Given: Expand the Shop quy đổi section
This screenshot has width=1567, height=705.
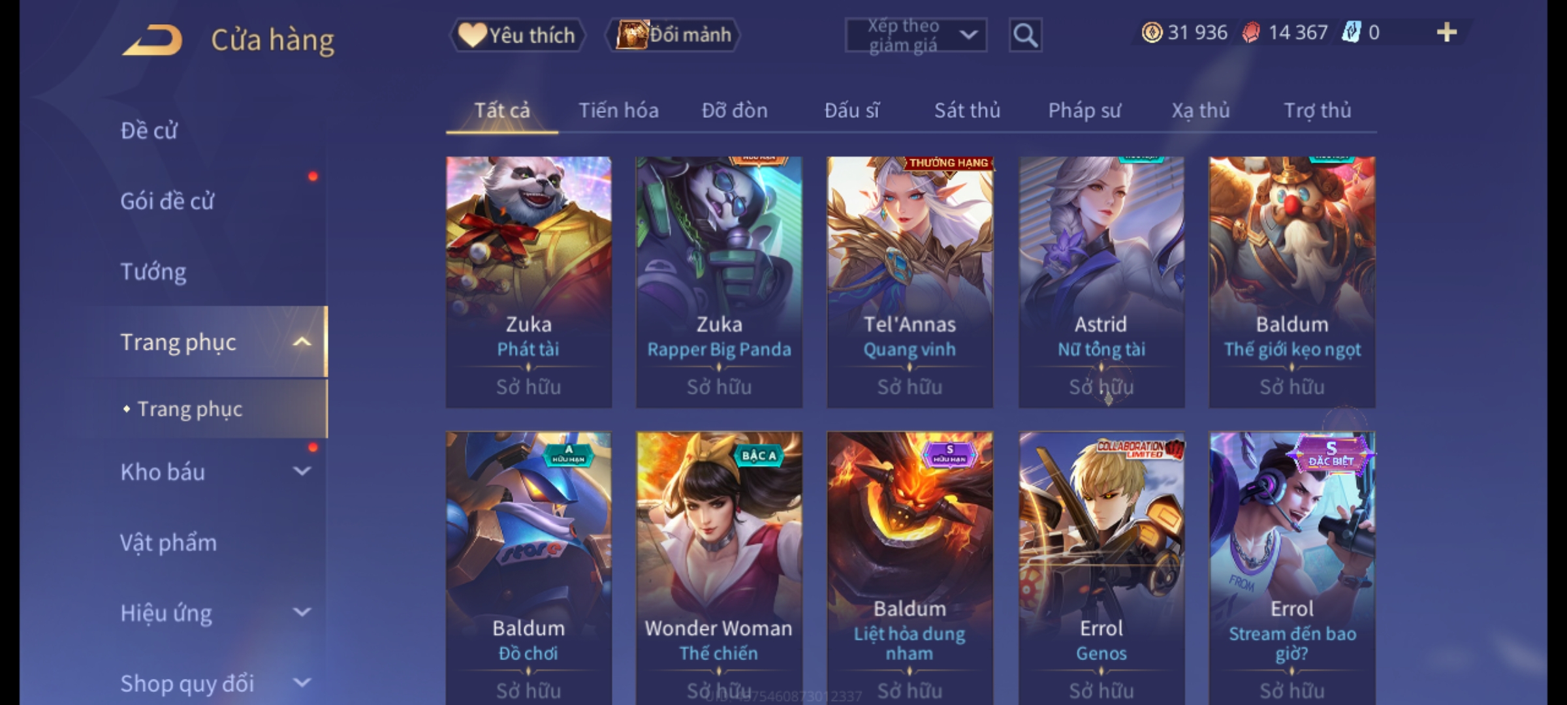Looking at the screenshot, I should pyautogui.click(x=302, y=683).
